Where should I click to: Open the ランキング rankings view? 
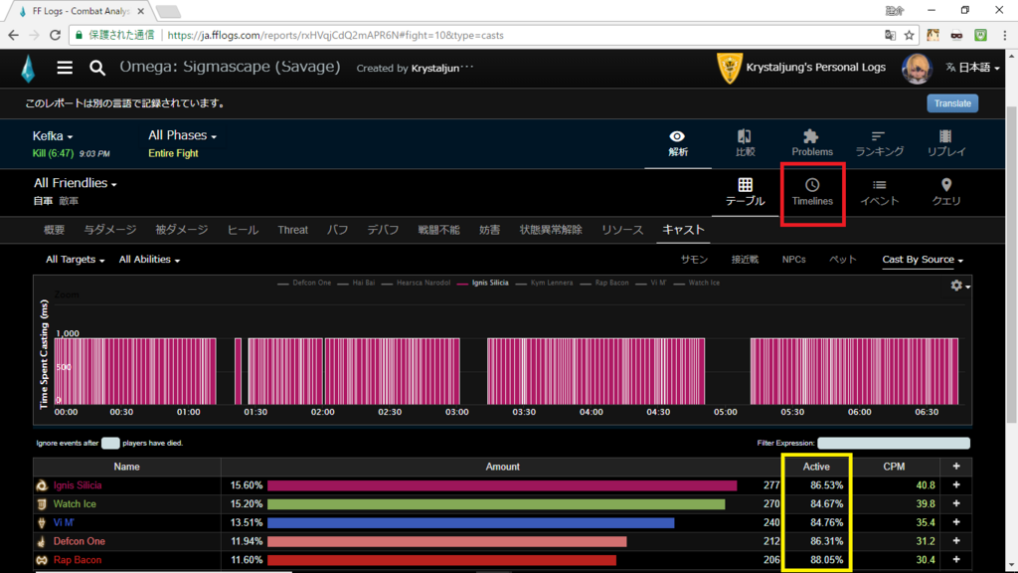point(879,143)
